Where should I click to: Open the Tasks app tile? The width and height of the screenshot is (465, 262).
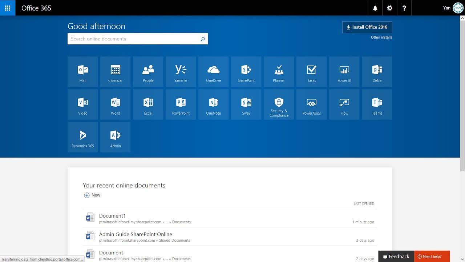click(312, 72)
